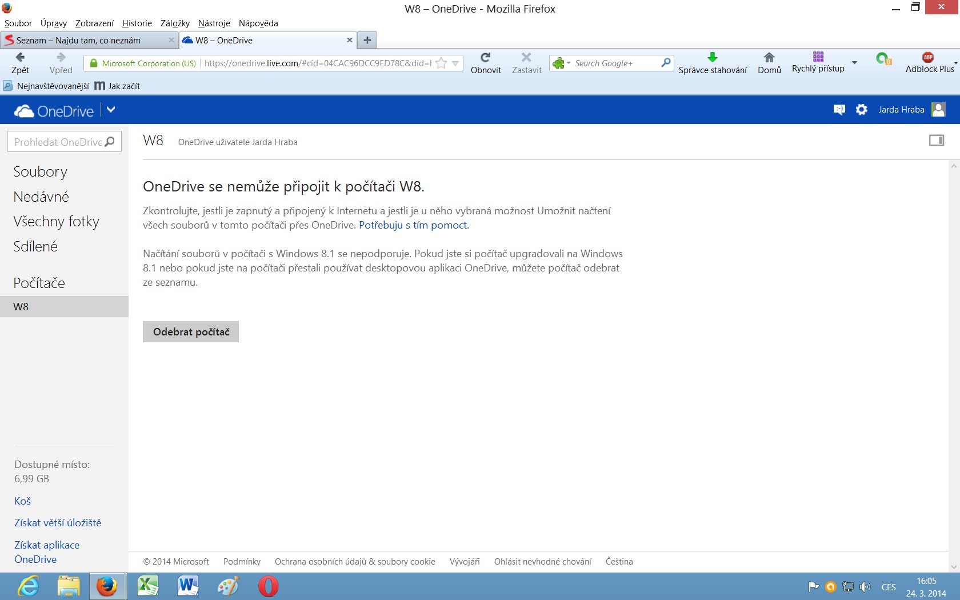Open Jak začít bookmark
The image size is (960, 600).
(x=117, y=86)
